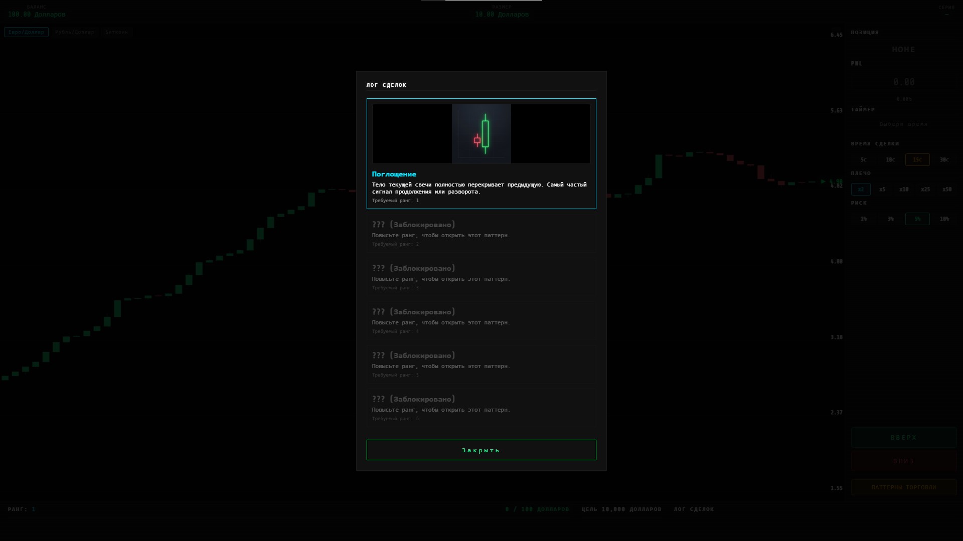
Task: Click the Выбери время timer selector
Action: click(904, 124)
